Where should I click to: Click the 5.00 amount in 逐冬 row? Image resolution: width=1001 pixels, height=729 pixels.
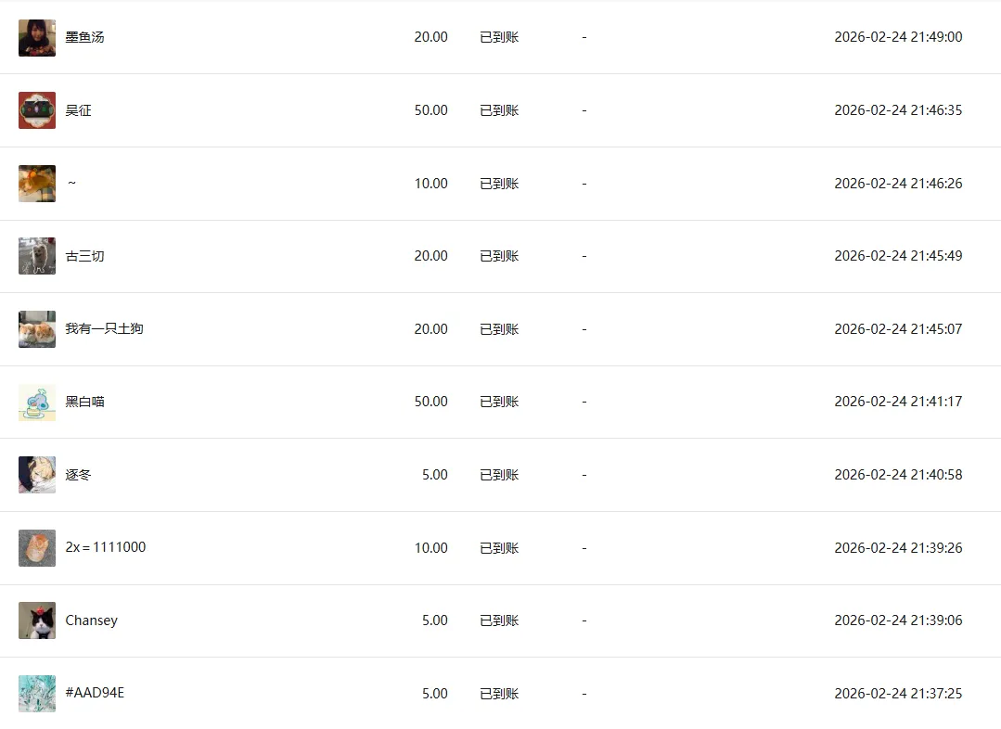[434, 475]
